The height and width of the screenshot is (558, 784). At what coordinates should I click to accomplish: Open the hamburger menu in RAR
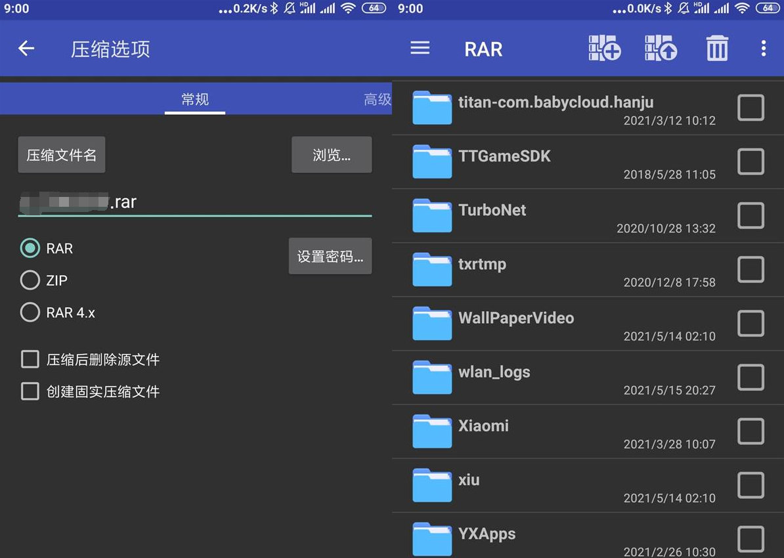(x=420, y=49)
